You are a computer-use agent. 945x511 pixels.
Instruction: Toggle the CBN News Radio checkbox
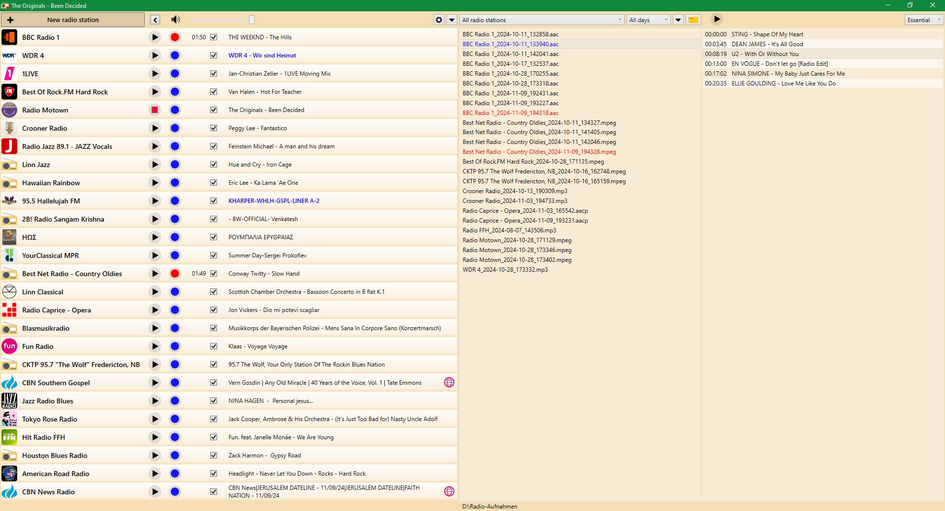click(214, 491)
